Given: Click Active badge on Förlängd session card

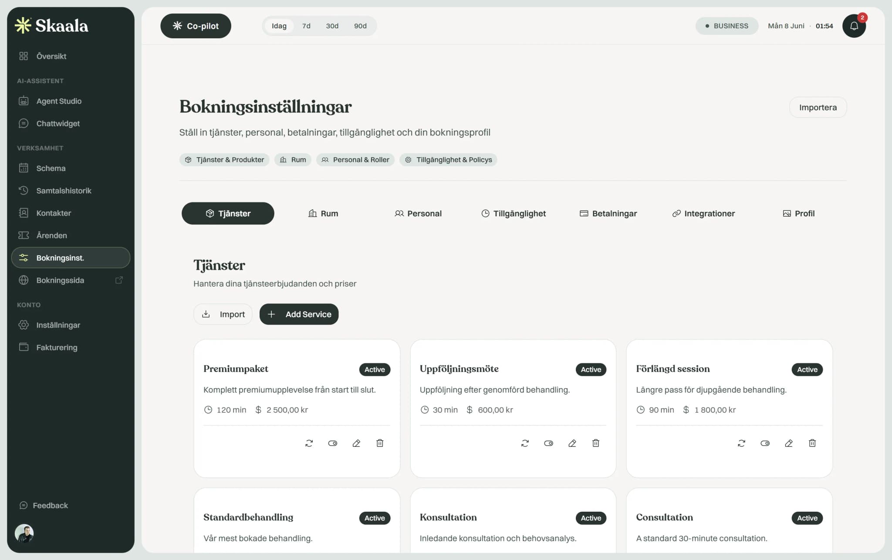Looking at the screenshot, I should [807, 369].
